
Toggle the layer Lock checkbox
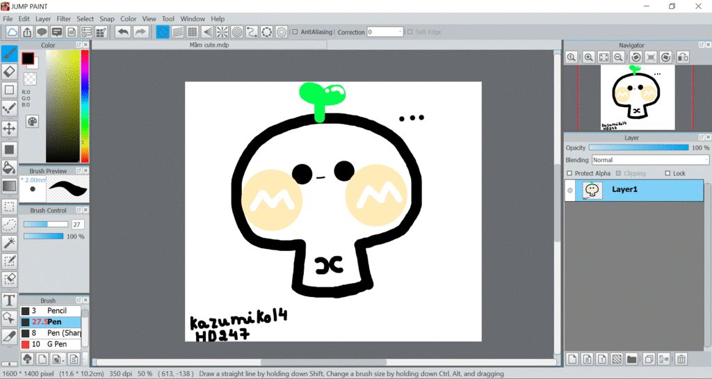pos(667,173)
